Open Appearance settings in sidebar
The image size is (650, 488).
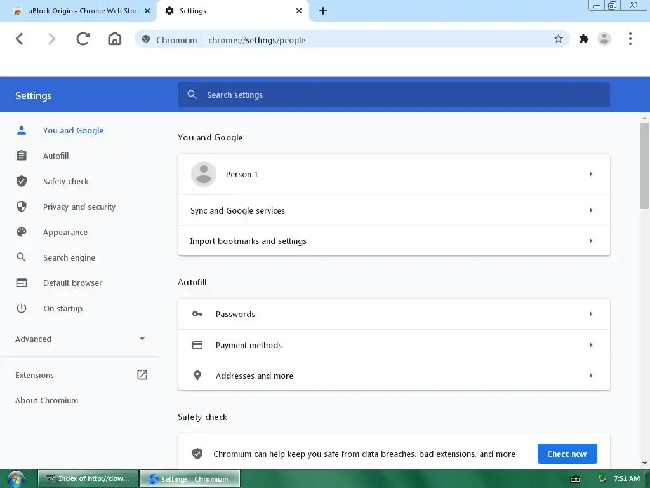coord(65,233)
